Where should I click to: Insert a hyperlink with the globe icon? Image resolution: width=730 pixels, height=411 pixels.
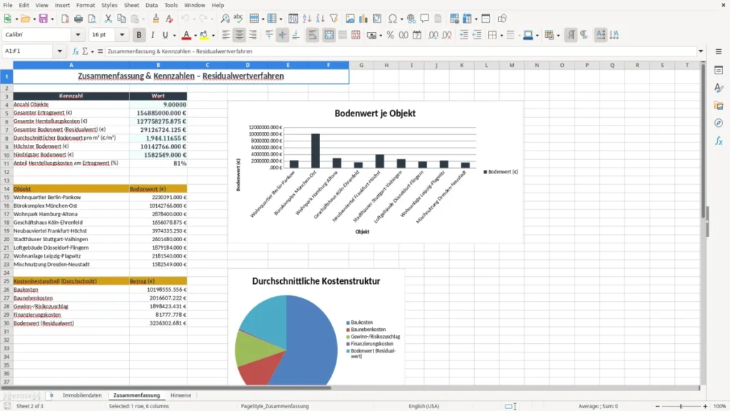[411, 19]
